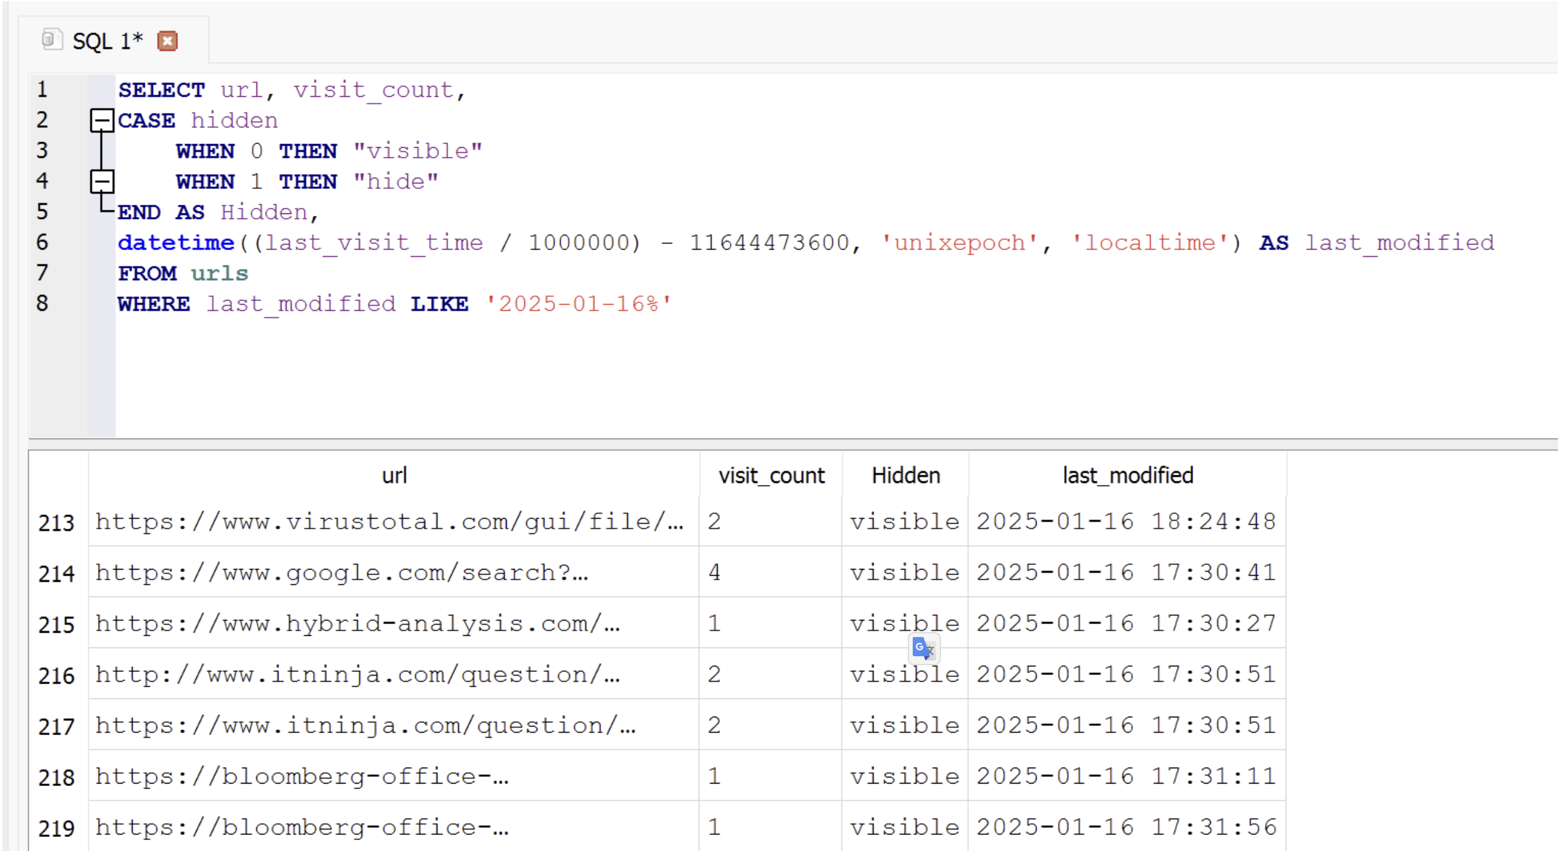Click timestamp cell 2025-01-16 17:31:11
Image resolution: width=1558 pixels, height=851 pixels.
pyautogui.click(x=1126, y=776)
